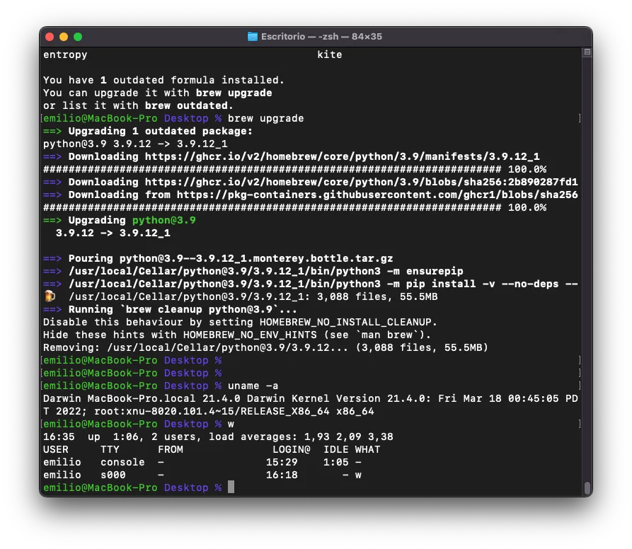Zoom the Terminal with the green button
This screenshot has width=632, height=549.
coord(78,37)
